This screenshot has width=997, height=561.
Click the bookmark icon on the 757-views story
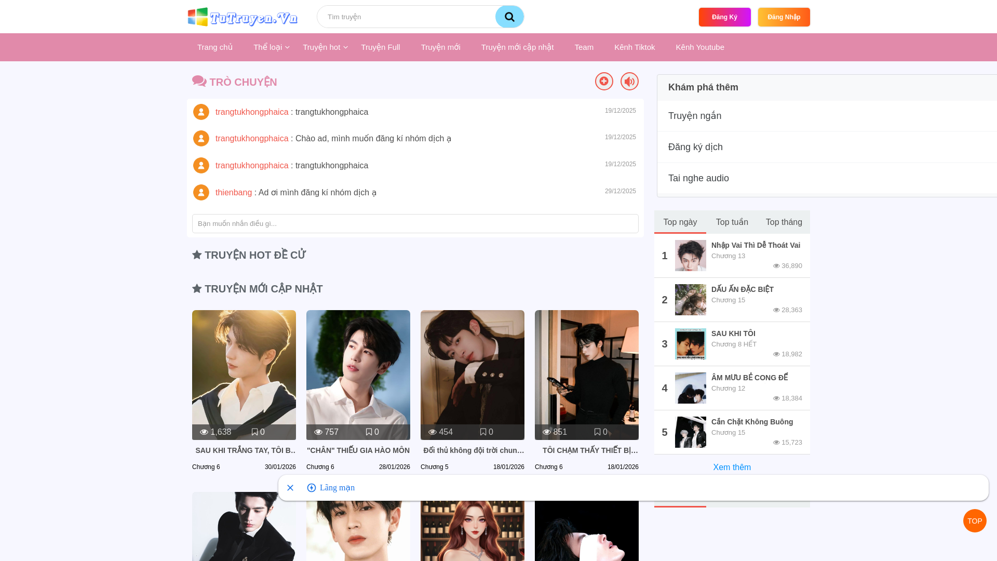click(369, 432)
